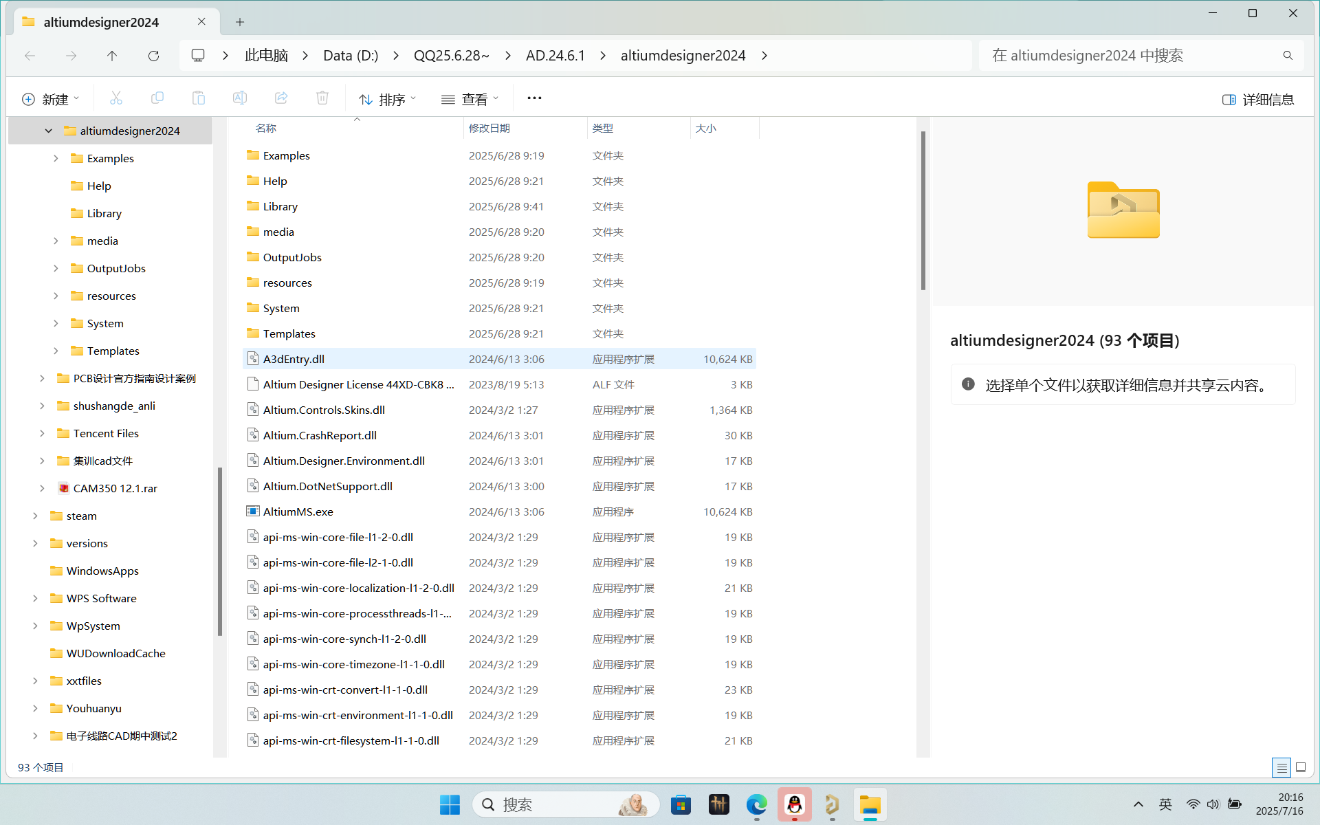Click the Delete trash icon

click(x=322, y=98)
